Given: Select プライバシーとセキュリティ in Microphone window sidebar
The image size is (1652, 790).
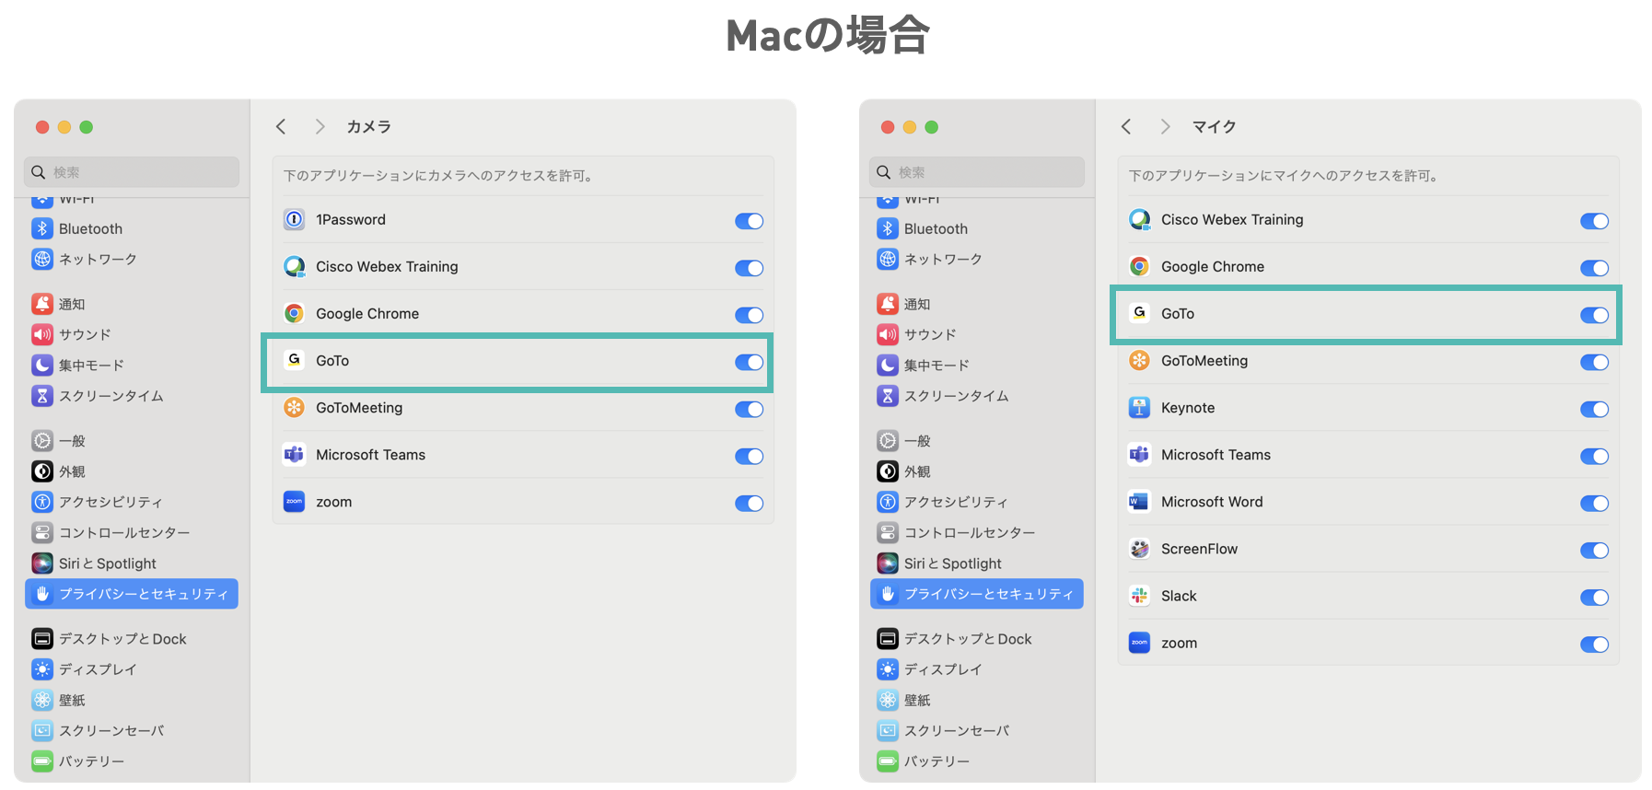Looking at the screenshot, I should [977, 594].
